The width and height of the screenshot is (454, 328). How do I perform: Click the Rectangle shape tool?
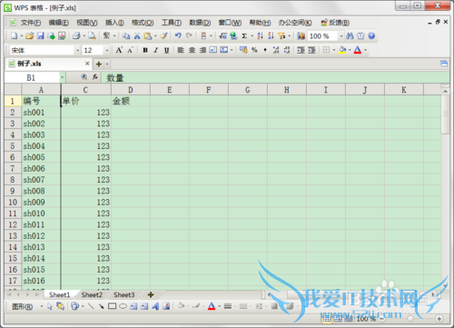click(x=112, y=306)
